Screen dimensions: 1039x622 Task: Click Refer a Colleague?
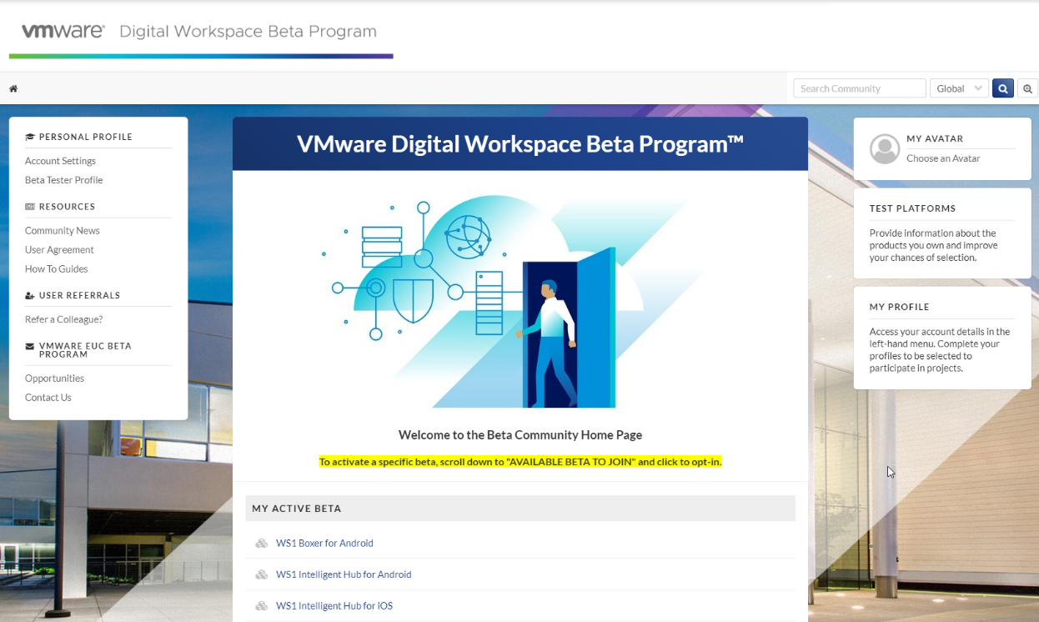[63, 319]
